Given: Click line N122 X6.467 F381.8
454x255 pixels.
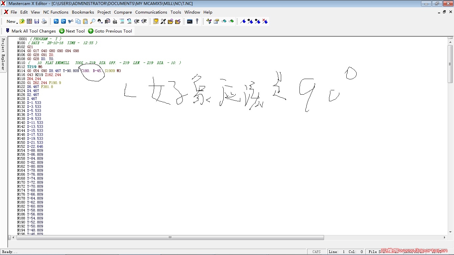Looking at the screenshot, I should click(x=35, y=87).
